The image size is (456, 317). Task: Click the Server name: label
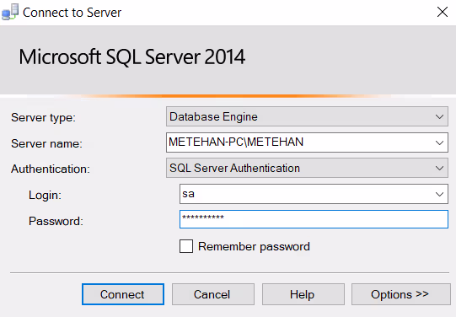pos(47,143)
